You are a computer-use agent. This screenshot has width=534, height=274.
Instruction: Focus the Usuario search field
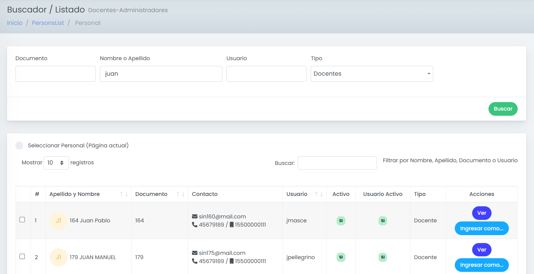tap(266, 74)
